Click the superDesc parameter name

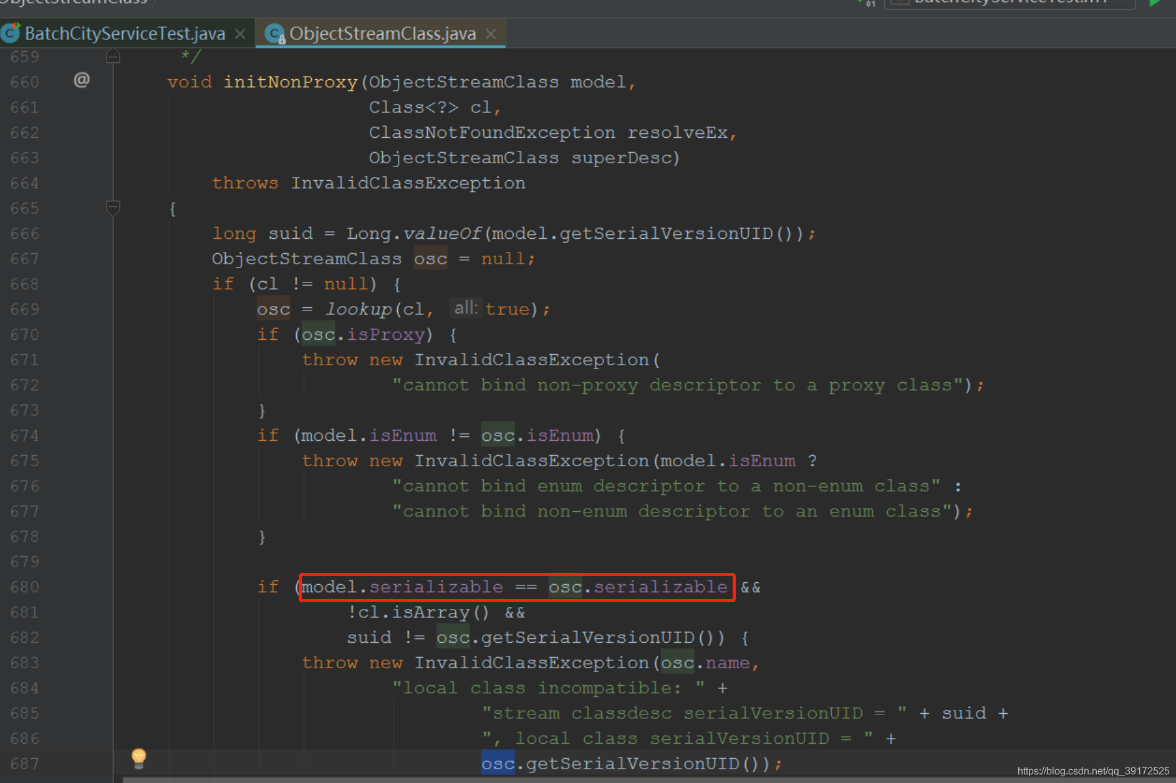[622, 158]
